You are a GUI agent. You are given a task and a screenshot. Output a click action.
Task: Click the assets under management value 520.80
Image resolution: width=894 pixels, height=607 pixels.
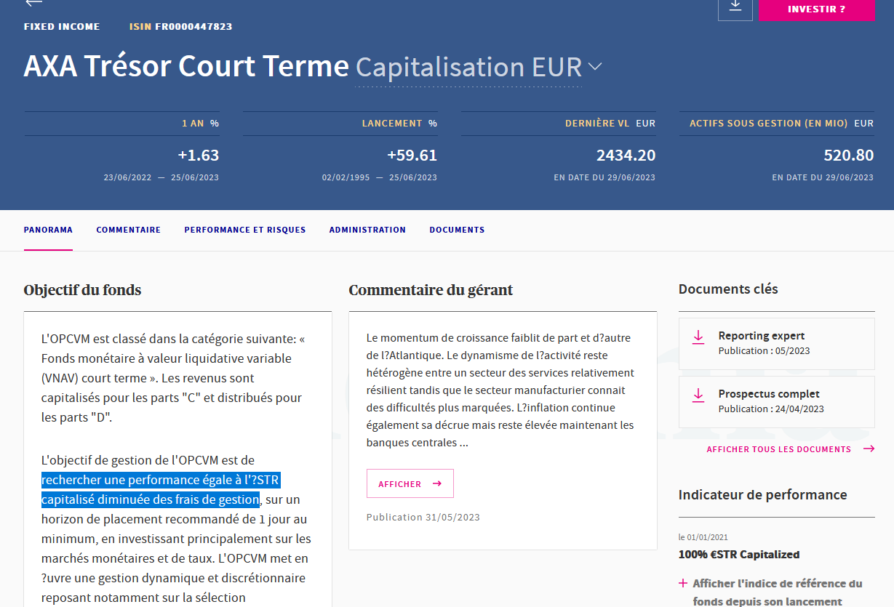tap(848, 156)
